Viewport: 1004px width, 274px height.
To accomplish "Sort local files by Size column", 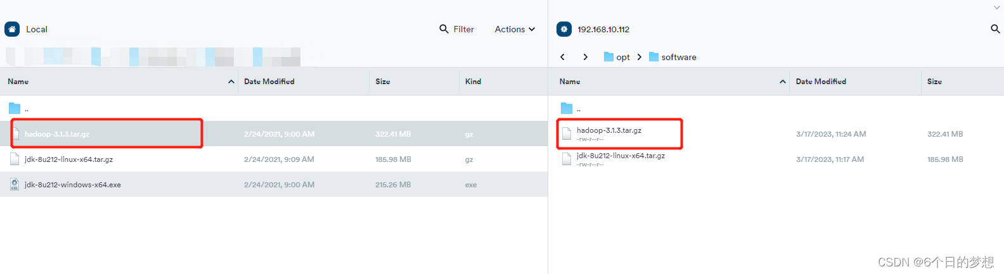I will (x=383, y=82).
